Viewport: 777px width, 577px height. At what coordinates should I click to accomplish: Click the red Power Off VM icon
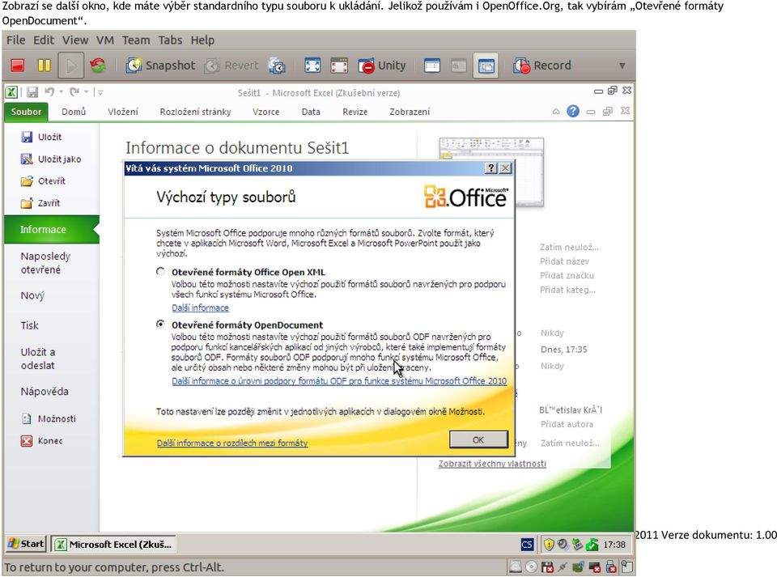(18, 66)
